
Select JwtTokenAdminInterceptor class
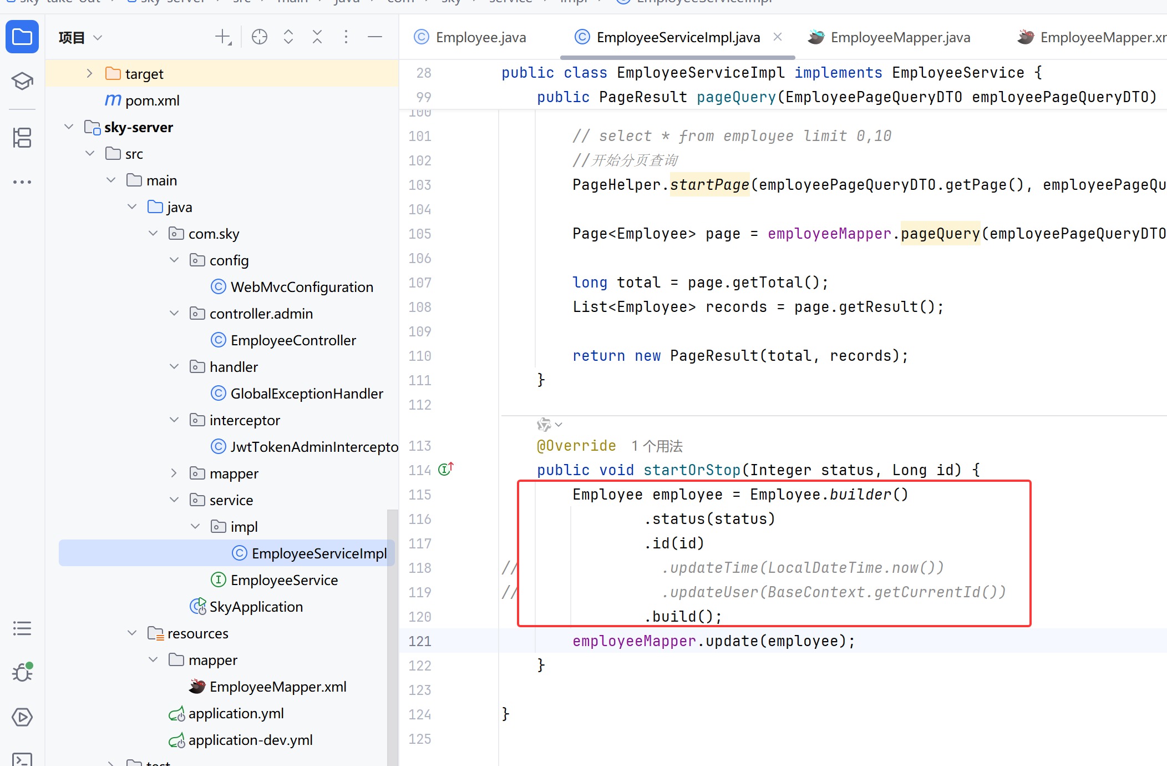(305, 447)
